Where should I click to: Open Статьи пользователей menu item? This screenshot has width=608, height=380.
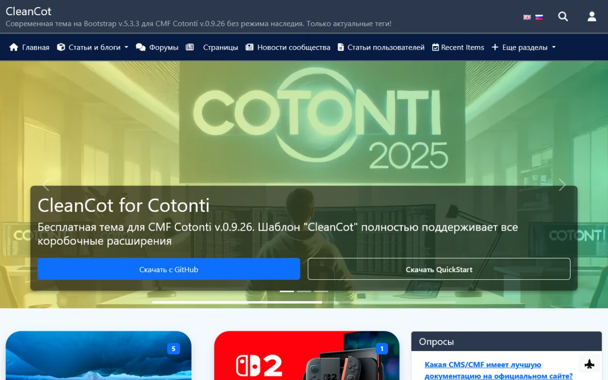tap(381, 47)
